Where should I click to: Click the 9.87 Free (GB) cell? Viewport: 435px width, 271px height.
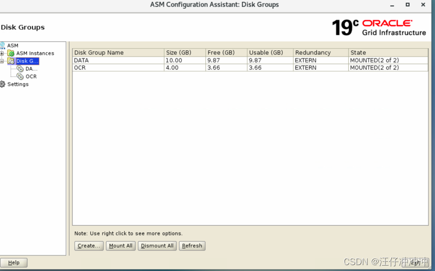click(x=226, y=60)
